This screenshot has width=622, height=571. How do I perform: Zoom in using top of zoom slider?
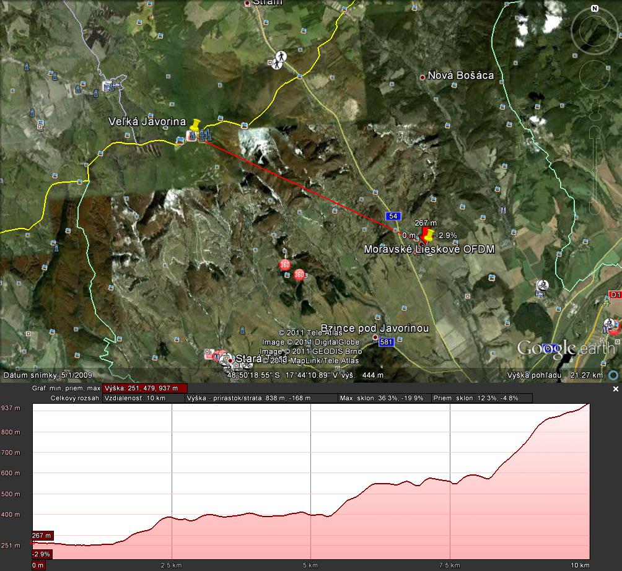pos(594,132)
